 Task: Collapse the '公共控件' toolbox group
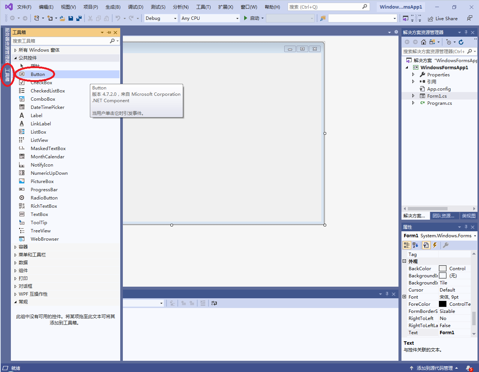[x=15, y=58]
